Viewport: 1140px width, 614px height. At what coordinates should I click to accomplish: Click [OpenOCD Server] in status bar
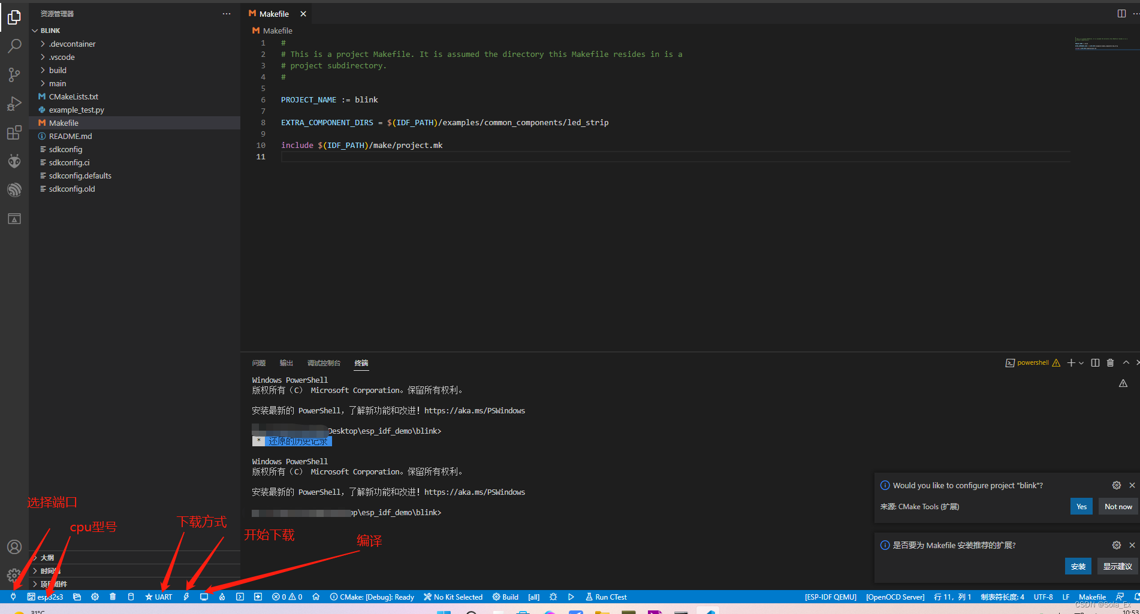coord(895,597)
